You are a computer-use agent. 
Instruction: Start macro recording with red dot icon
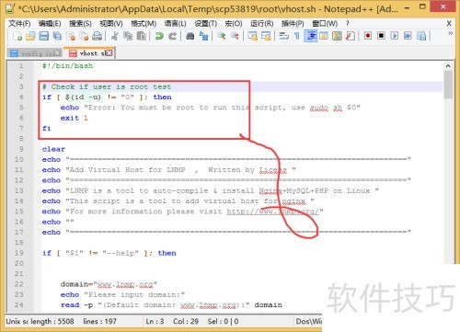pyautogui.click(x=368, y=36)
